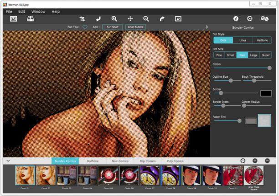This screenshot has height=196, width=279.
Task: Click the add preset plus icon
Action: click(x=255, y=161)
